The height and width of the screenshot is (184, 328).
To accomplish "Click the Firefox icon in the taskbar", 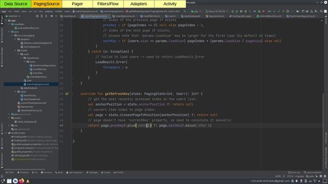I will [22, 181].
